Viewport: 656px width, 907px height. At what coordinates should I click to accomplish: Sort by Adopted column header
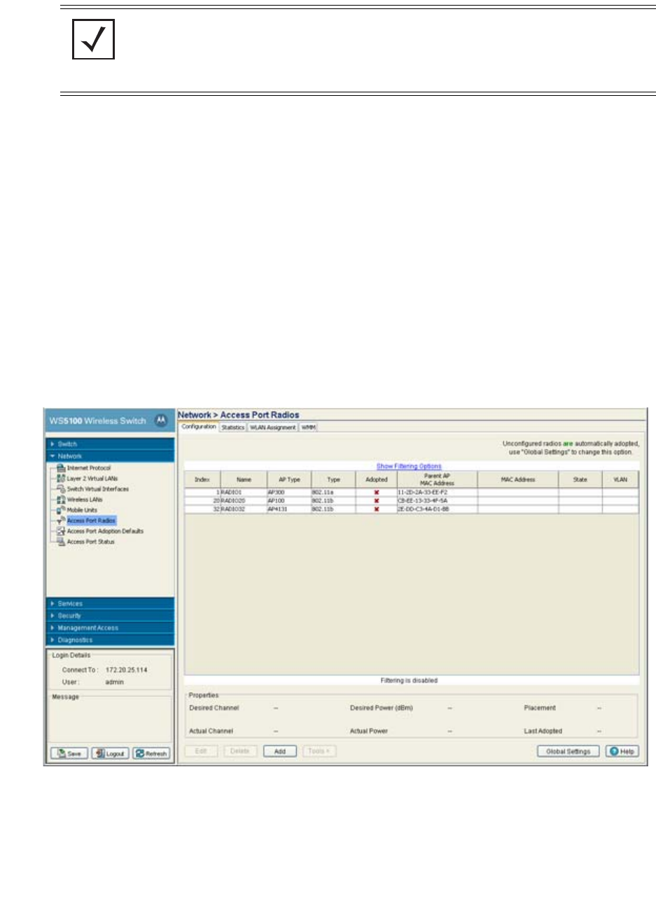(x=377, y=479)
